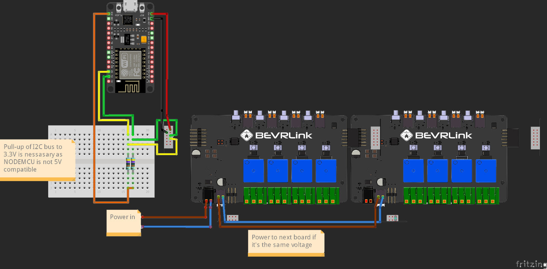Image resolution: width=547 pixels, height=269 pixels.
Task: Click the rightmost blue relay on right board
Action: 485,171
